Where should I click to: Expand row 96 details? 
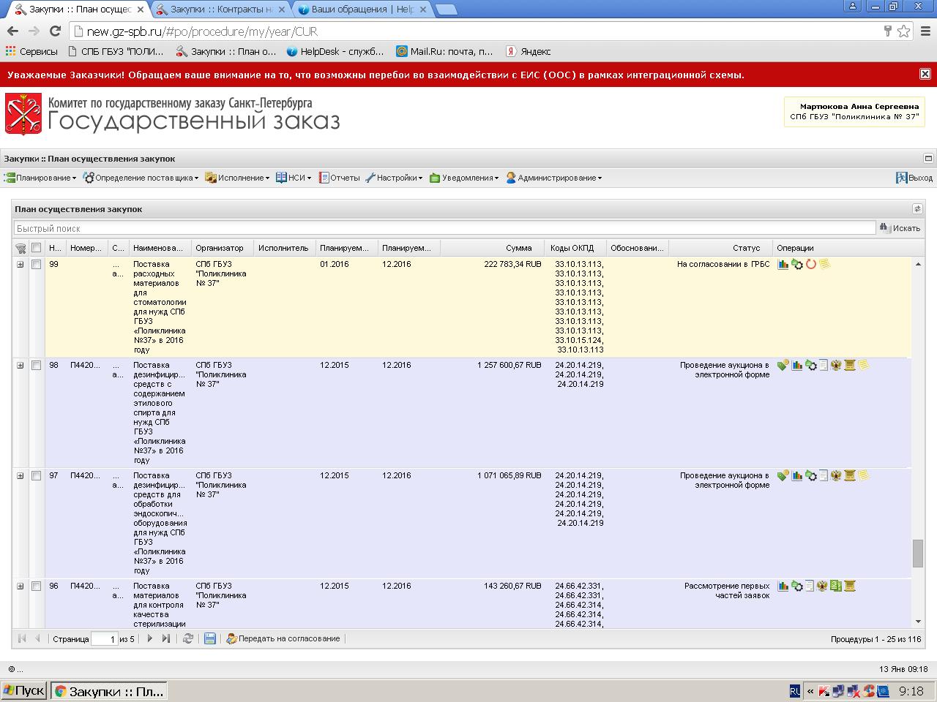[20, 586]
